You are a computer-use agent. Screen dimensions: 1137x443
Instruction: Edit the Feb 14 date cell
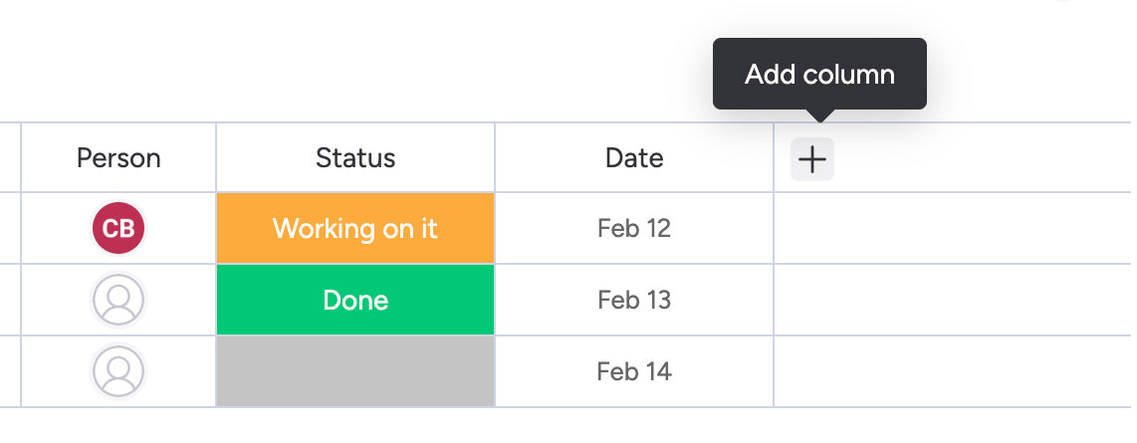point(634,371)
